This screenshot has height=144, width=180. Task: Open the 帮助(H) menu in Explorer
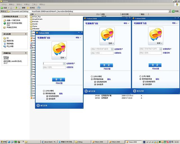pos(42,4)
